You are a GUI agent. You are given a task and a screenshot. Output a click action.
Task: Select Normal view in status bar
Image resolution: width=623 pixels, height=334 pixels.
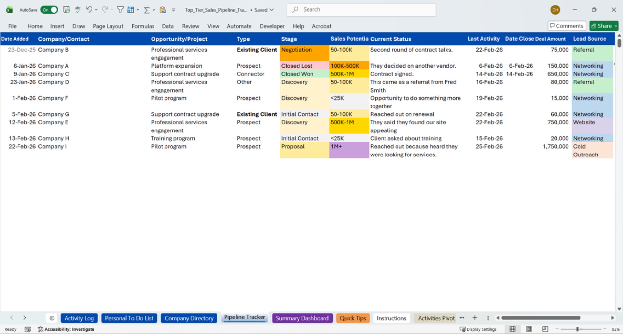pos(512,329)
